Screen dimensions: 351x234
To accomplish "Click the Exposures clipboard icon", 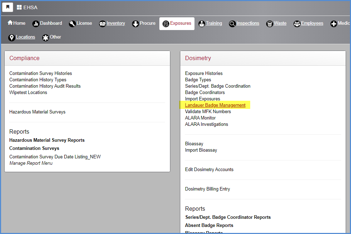I will [x=166, y=24].
